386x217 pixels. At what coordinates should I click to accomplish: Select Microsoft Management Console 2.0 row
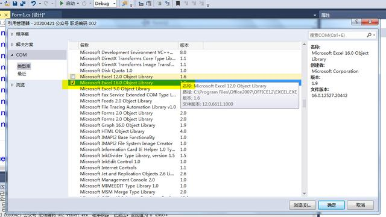[185, 180]
